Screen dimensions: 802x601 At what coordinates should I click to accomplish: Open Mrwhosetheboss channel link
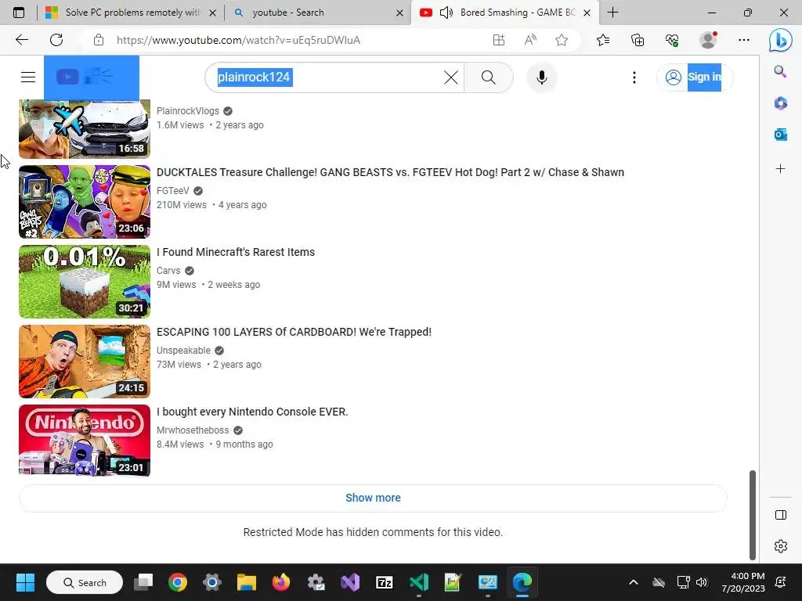click(193, 430)
